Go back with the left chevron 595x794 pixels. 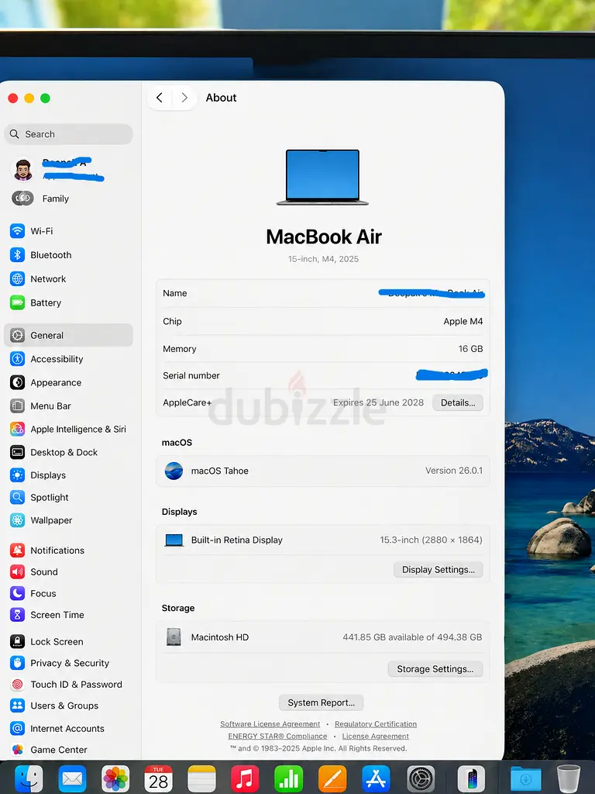(x=160, y=98)
